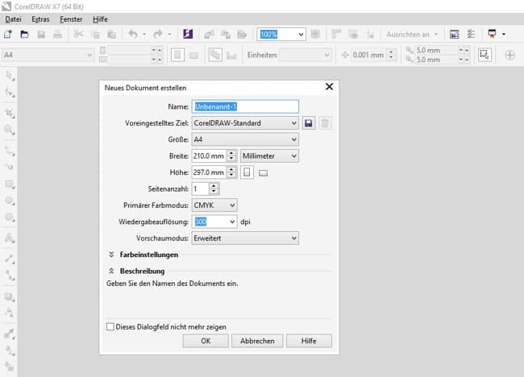Open the Größe A4 dropdown in dialog
Viewport: 524px width, 377px height.
click(x=245, y=139)
